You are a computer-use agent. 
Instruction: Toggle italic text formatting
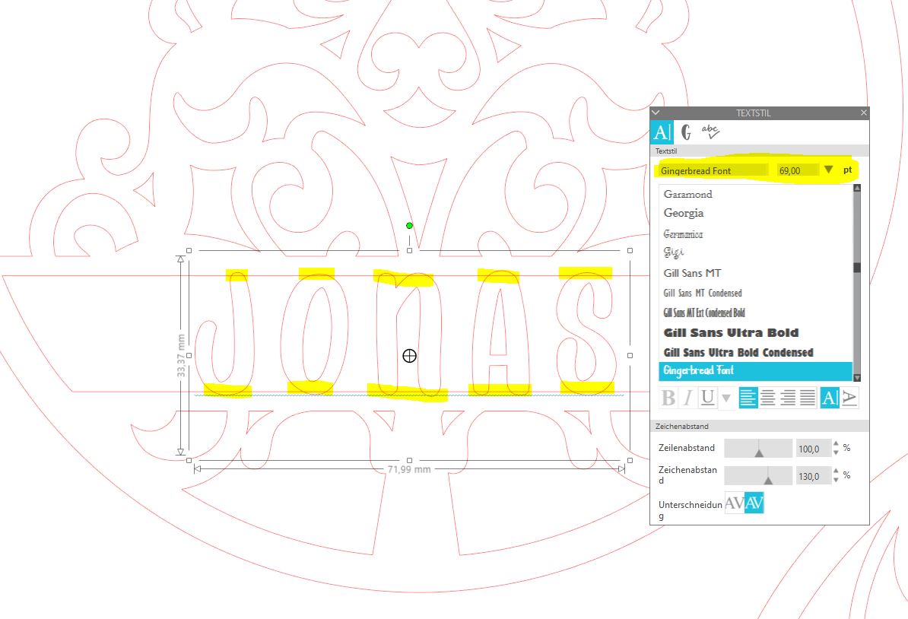point(688,398)
